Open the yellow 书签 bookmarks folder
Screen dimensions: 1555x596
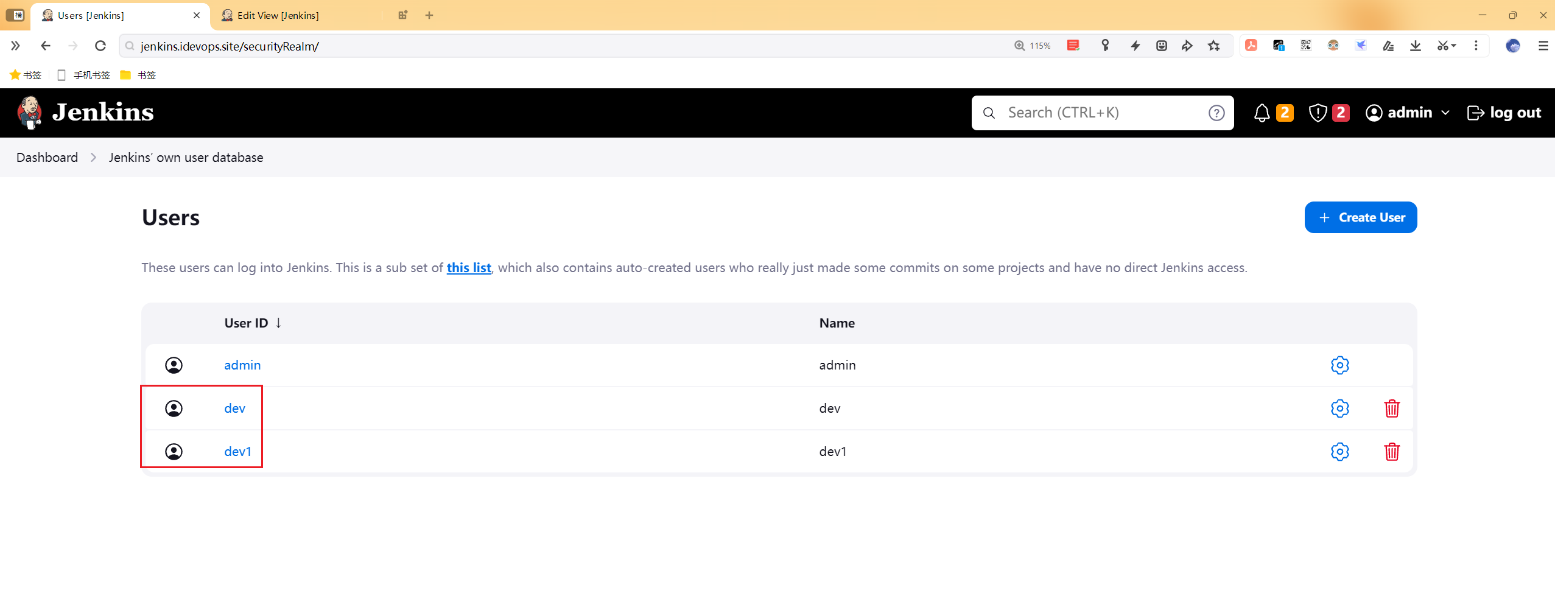pos(139,75)
